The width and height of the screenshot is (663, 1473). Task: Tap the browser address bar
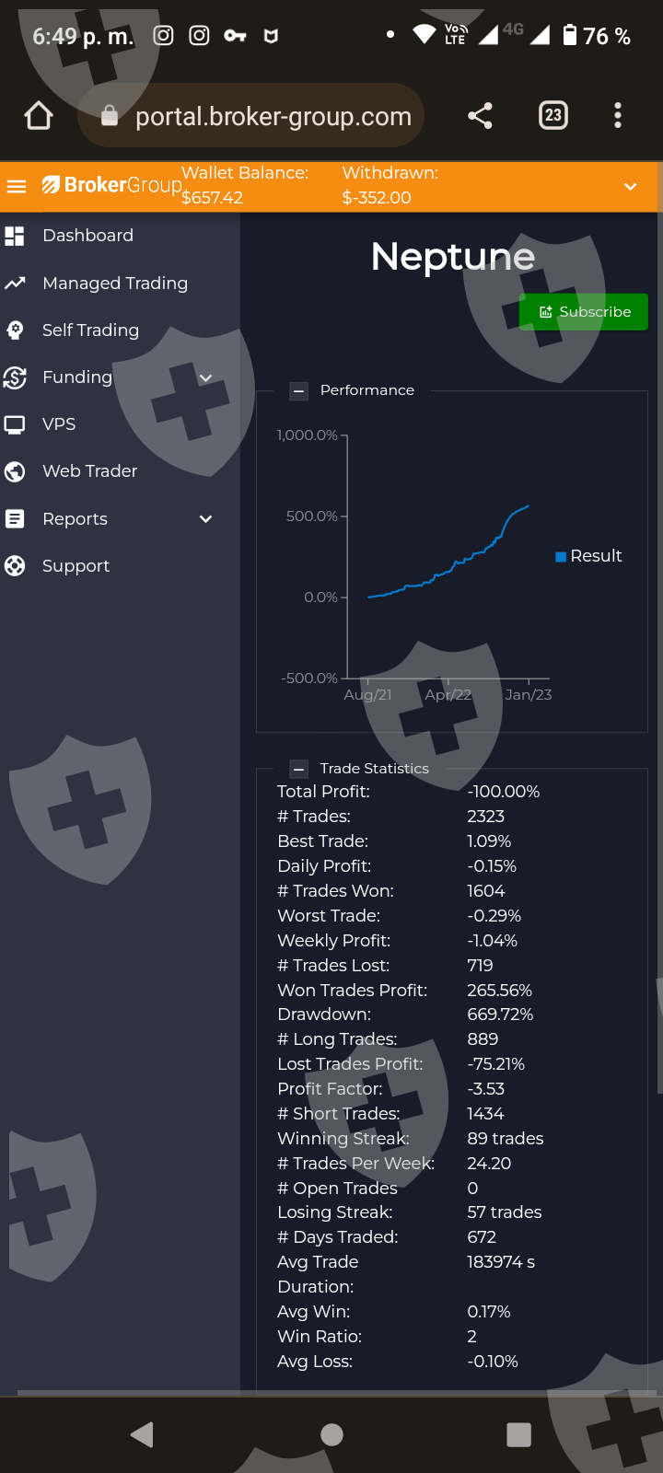coord(273,116)
